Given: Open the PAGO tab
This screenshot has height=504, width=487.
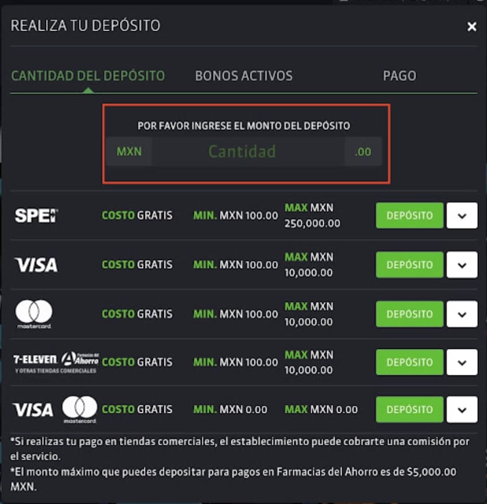Looking at the screenshot, I should [x=399, y=76].
